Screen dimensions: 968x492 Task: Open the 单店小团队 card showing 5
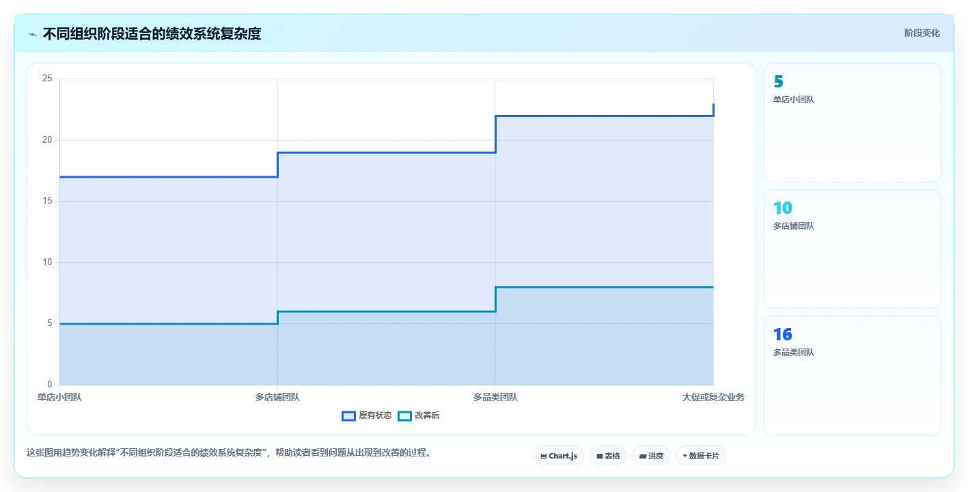click(x=852, y=122)
